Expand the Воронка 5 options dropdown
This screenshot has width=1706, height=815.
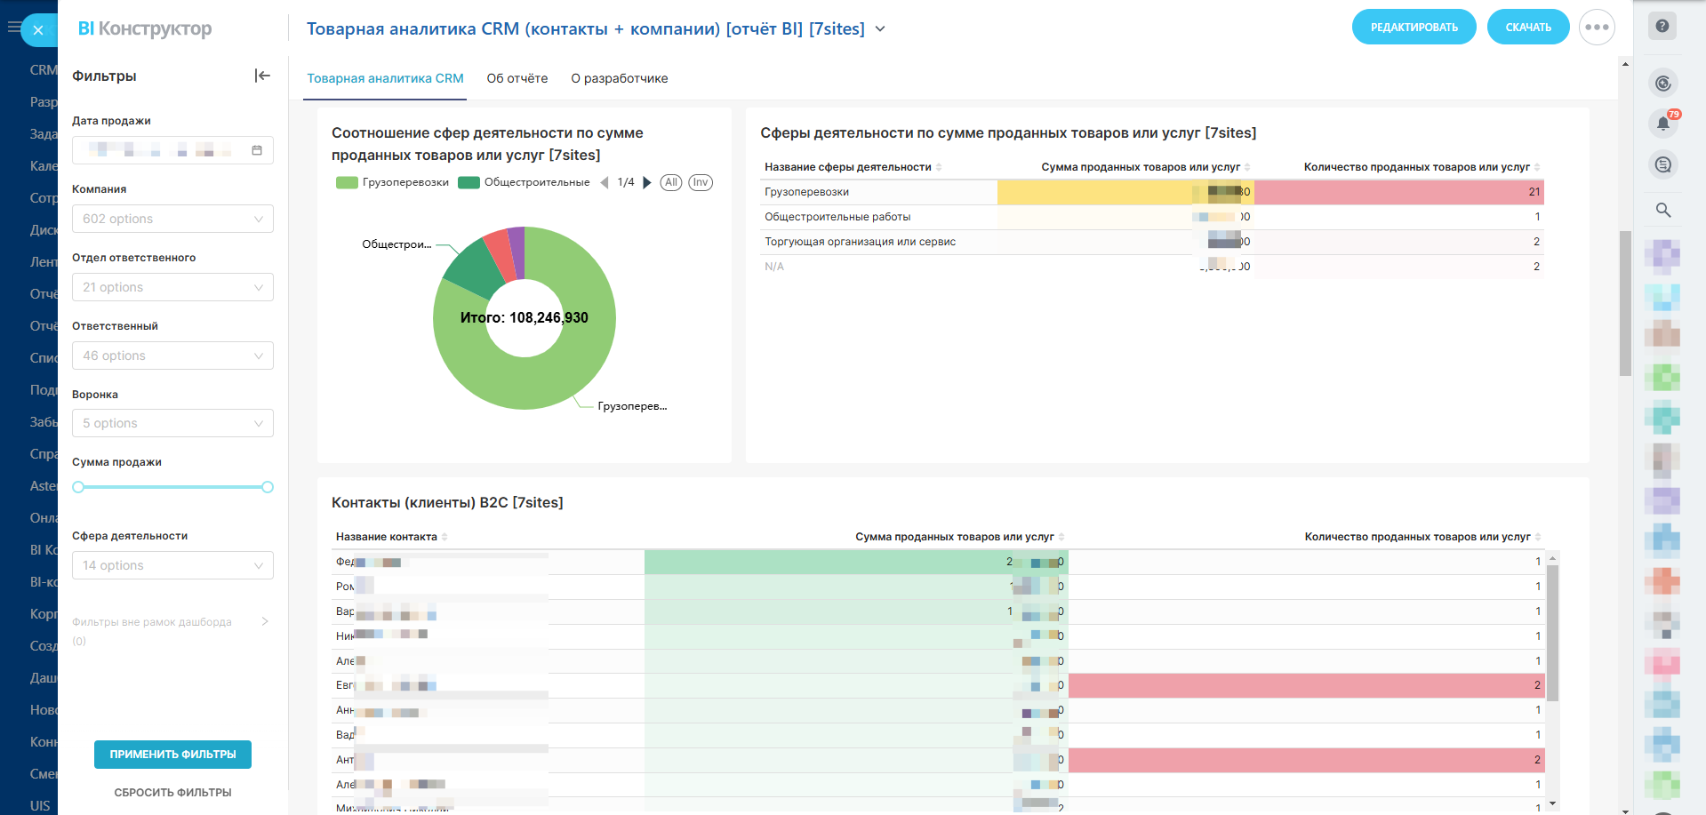[x=172, y=423]
